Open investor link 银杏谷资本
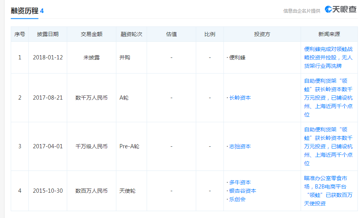 (x=243, y=191)
